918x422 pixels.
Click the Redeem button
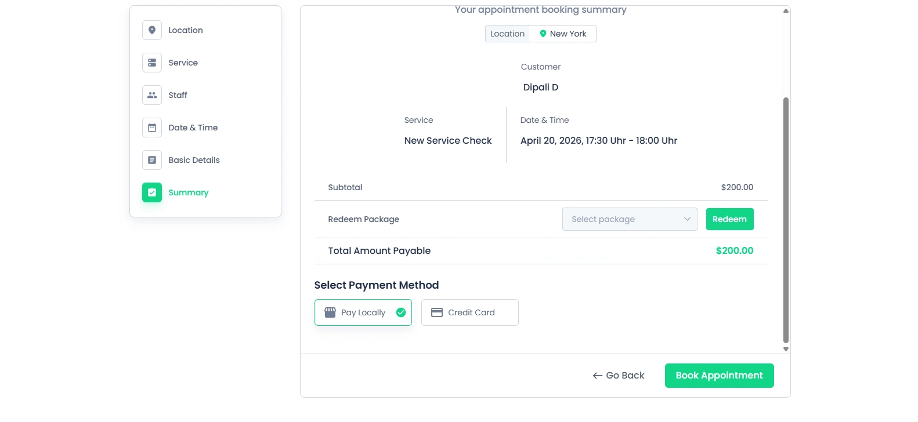(730, 219)
